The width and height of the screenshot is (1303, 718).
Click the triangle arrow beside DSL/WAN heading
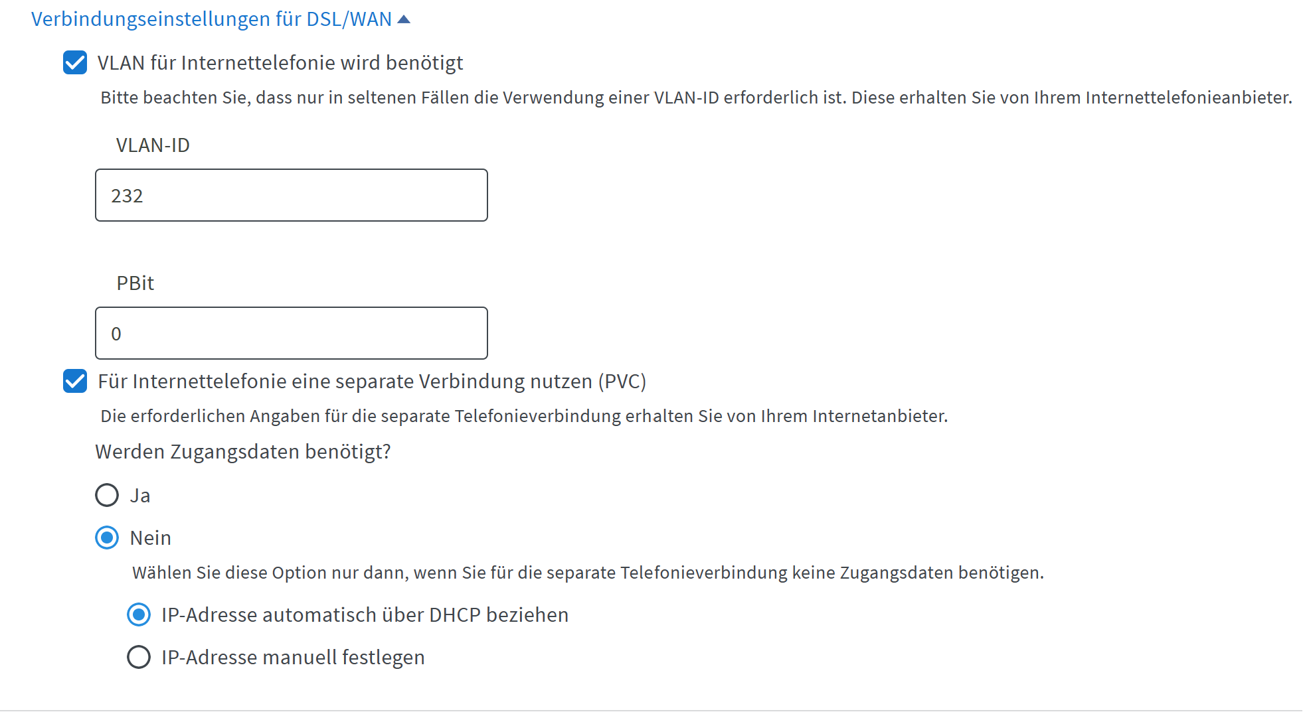coord(404,19)
